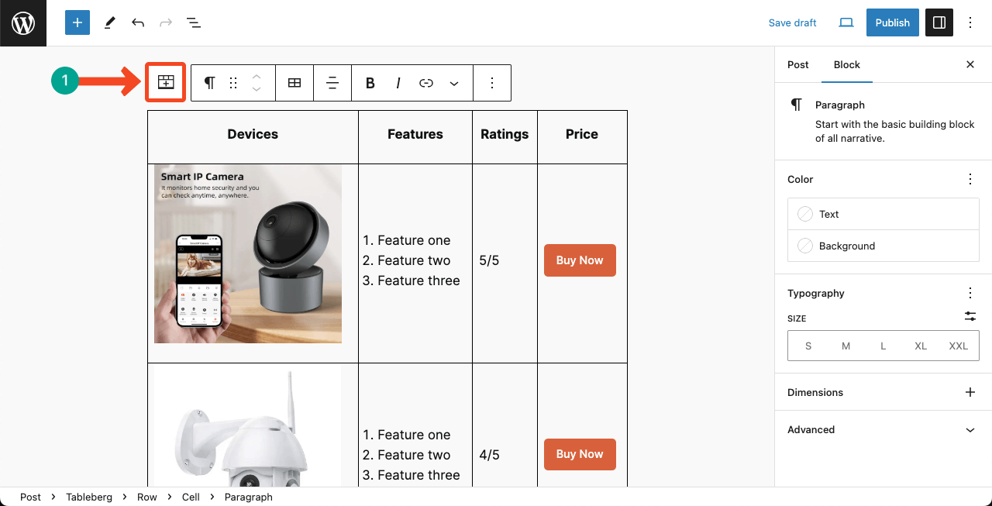Viewport: 992px width, 506px height.
Task: Select the XL font size option
Action: pos(921,346)
